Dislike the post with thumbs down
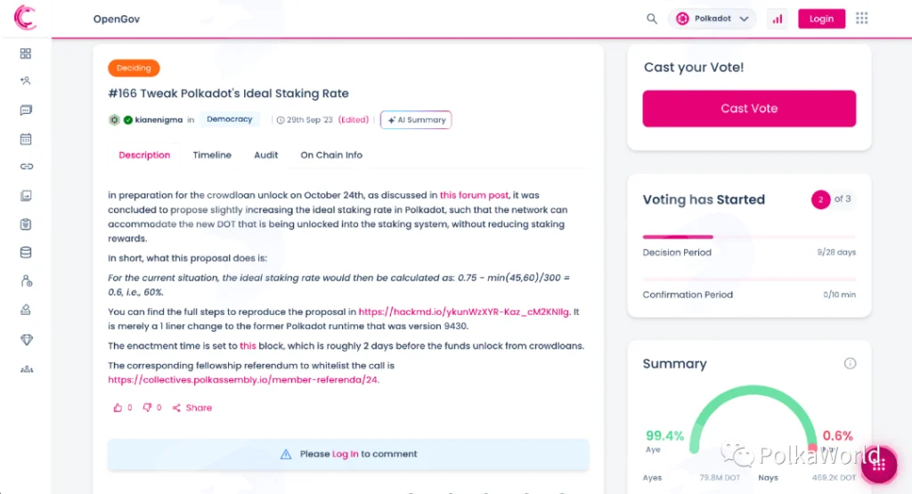Image resolution: width=912 pixels, height=494 pixels. point(147,408)
